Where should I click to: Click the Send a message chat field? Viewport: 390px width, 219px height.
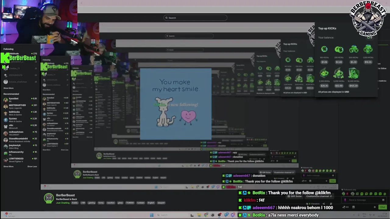pos(364,200)
